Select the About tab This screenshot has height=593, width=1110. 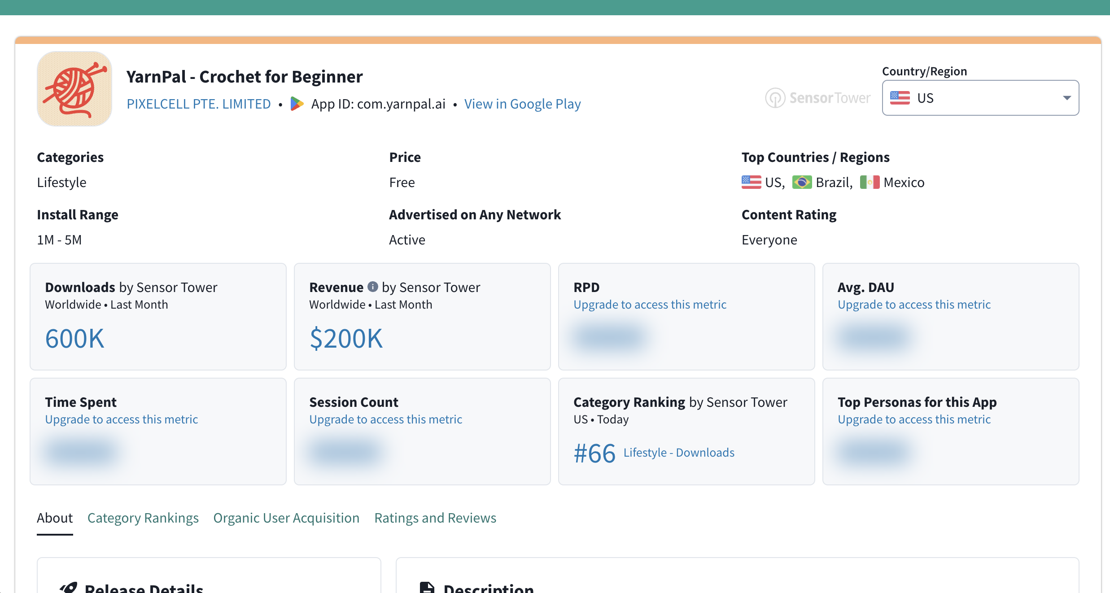(55, 518)
